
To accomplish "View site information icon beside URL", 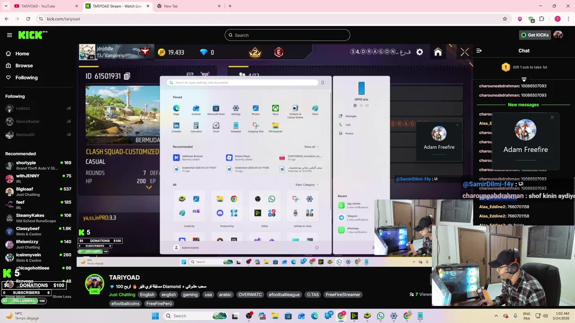I will tap(41, 19).
